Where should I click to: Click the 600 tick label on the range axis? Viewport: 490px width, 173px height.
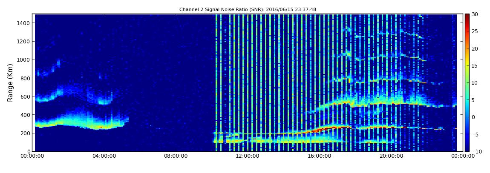[x=25, y=96]
